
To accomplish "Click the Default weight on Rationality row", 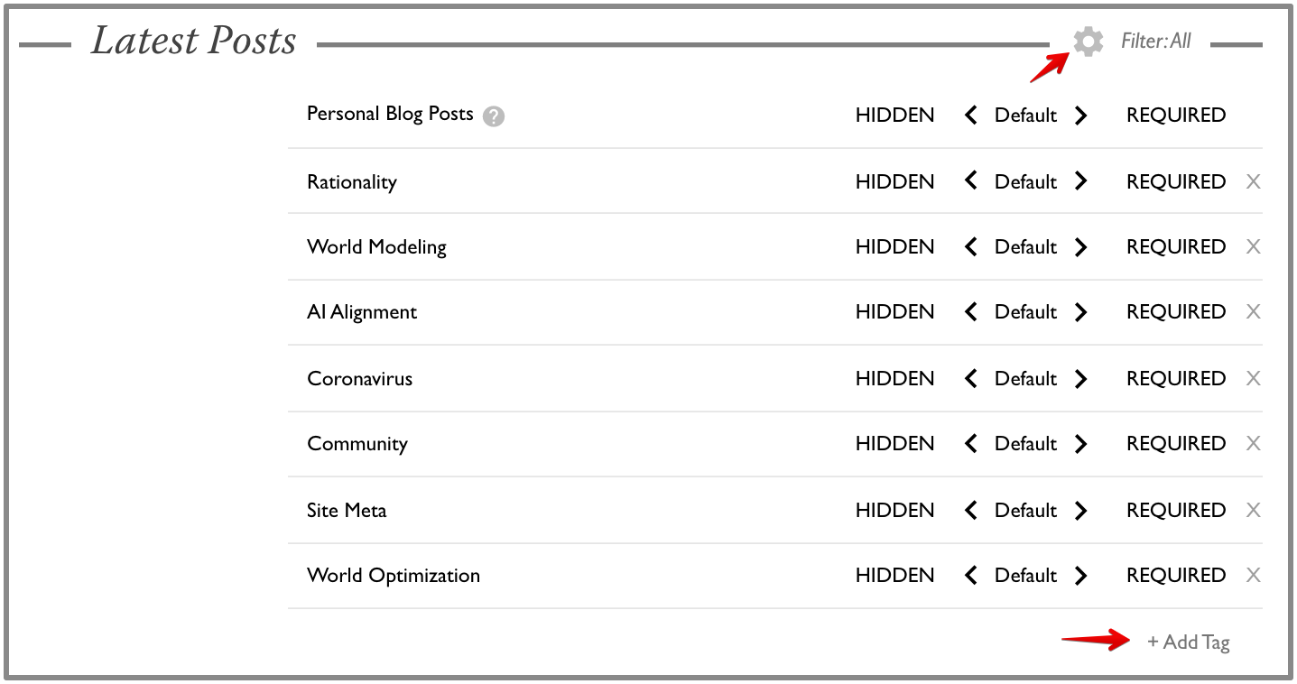I will (x=1025, y=182).
